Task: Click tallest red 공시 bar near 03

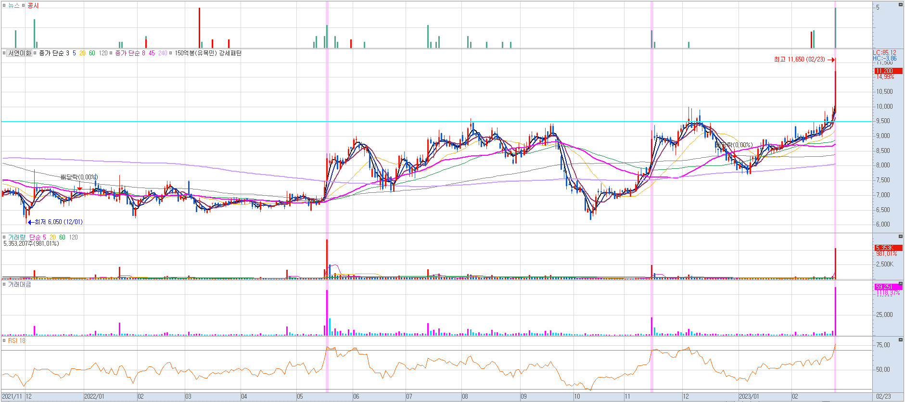Action: click(x=199, y=28)
